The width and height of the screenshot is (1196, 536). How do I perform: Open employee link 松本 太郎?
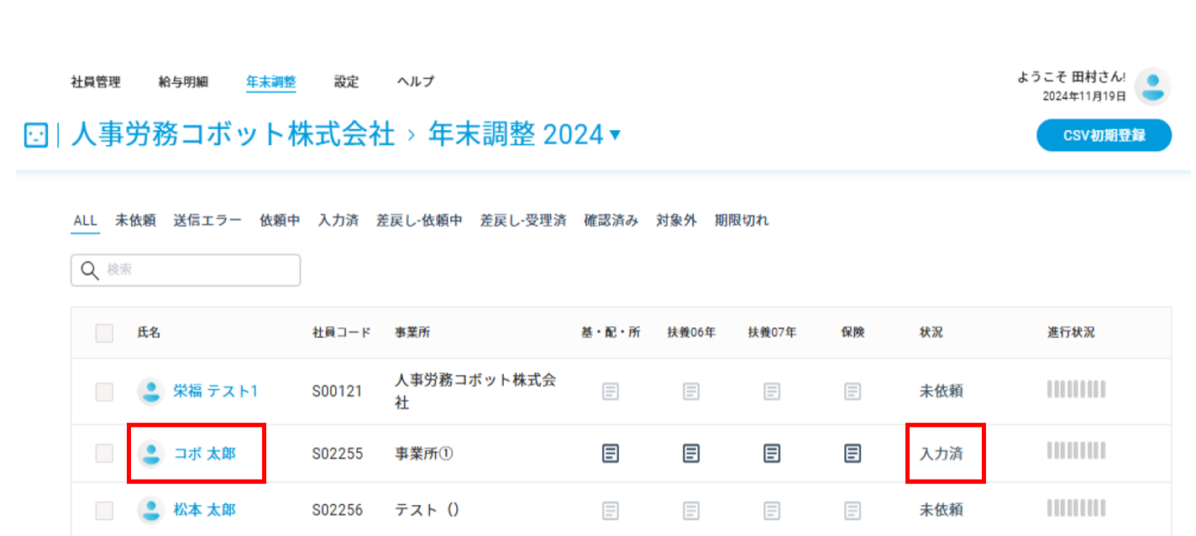pyautogui.click(x=205, y=509)
